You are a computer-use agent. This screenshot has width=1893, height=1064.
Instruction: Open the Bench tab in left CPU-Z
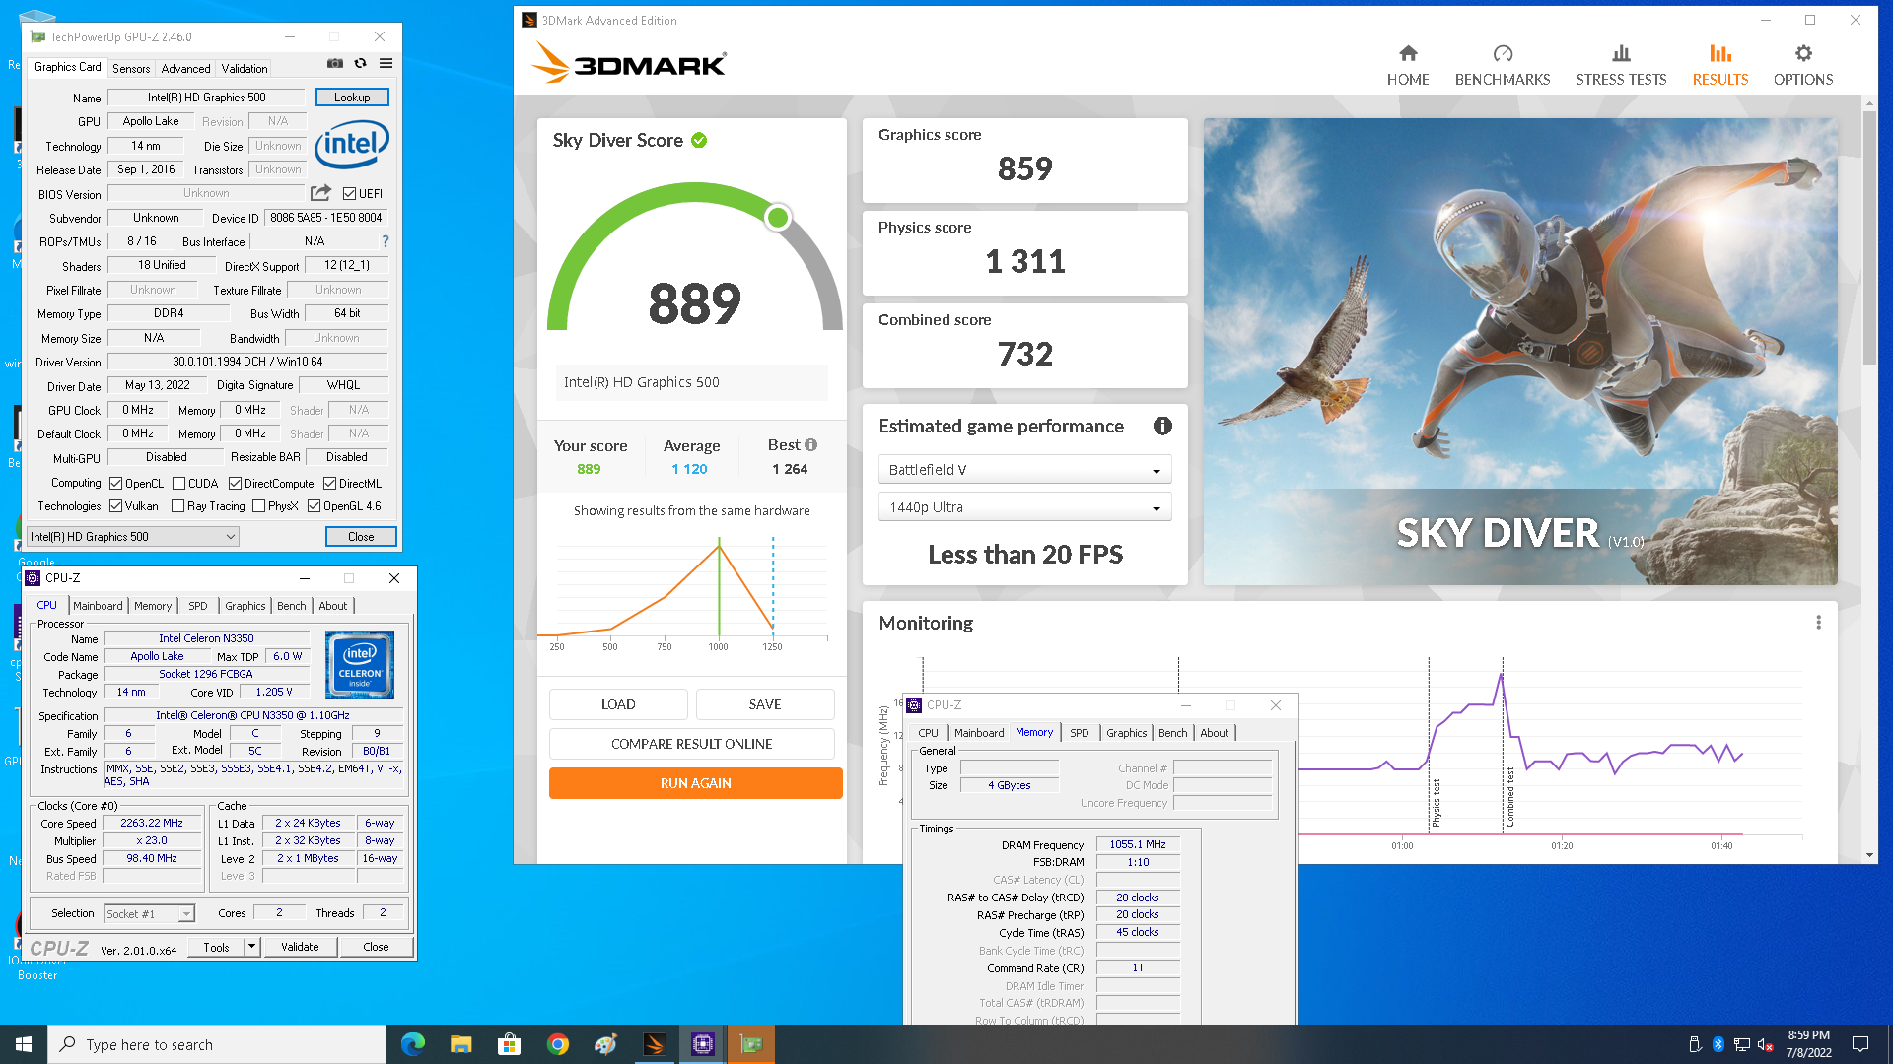[291, 606]
